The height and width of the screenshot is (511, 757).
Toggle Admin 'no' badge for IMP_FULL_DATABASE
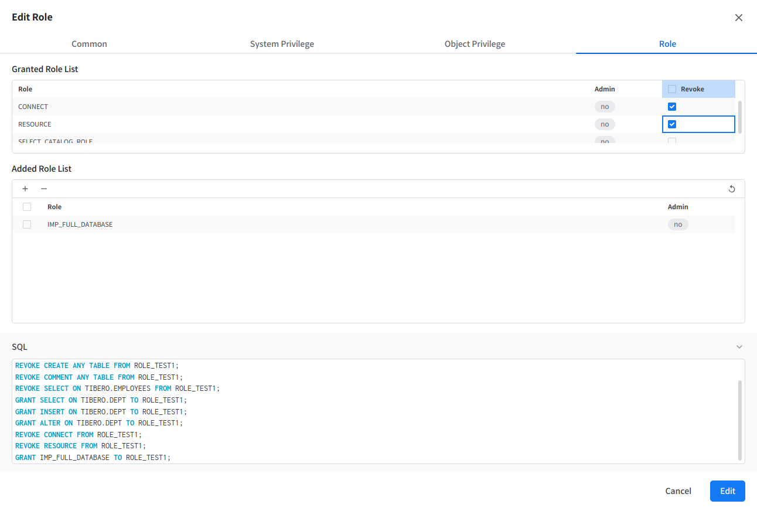pyautogui.click(x=678, y=224)
